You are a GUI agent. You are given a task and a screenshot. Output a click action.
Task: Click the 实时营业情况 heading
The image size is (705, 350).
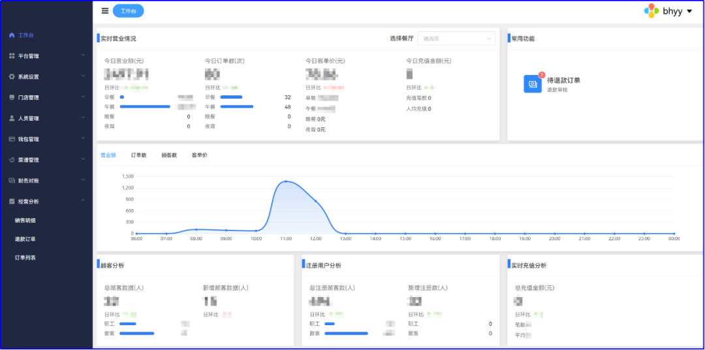click(x=118, y=39)
